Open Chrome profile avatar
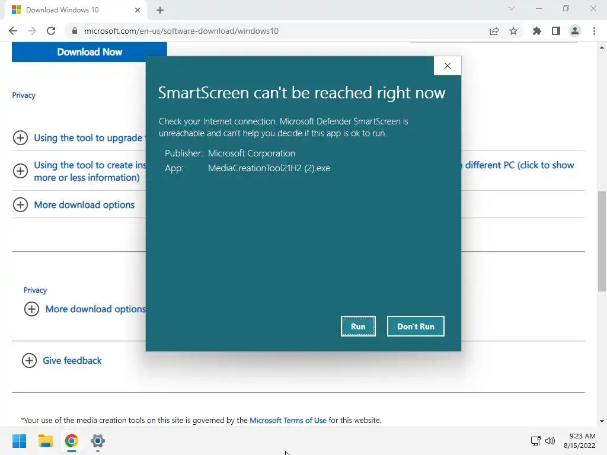Viewport: 607px width, 455px height. coord(575,31)
